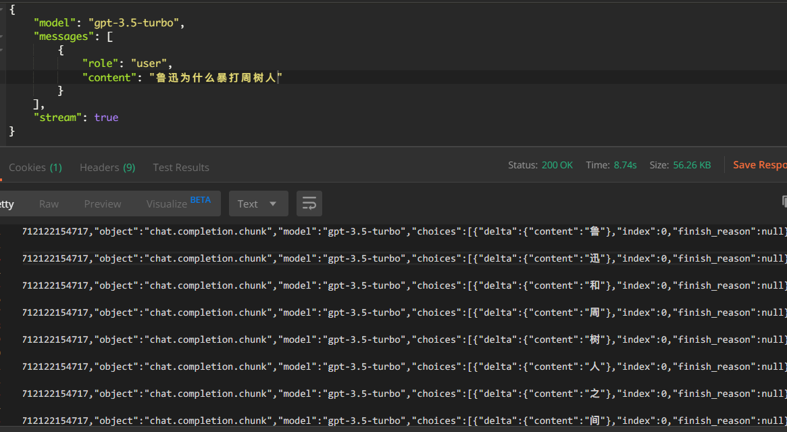Click response line with content "和"
The width and height of the screenshot is (787, 432).
pyautogui.click(x=404, y=285)
